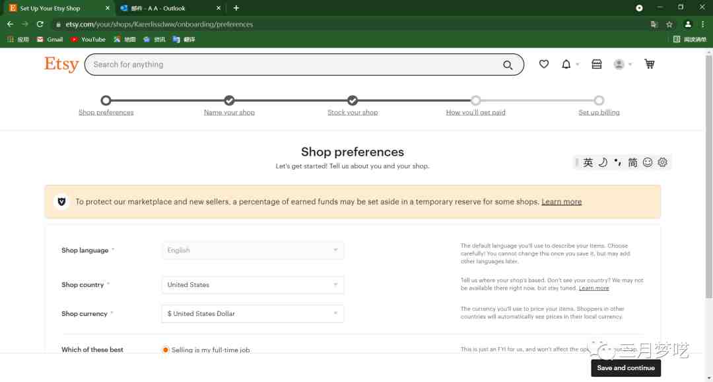The image size is (713, 382).
Task: Bookmark this page with star icon
Action: coord(669,24)
